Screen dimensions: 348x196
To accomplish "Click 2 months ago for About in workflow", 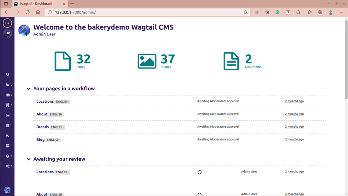I will (294, 114).
